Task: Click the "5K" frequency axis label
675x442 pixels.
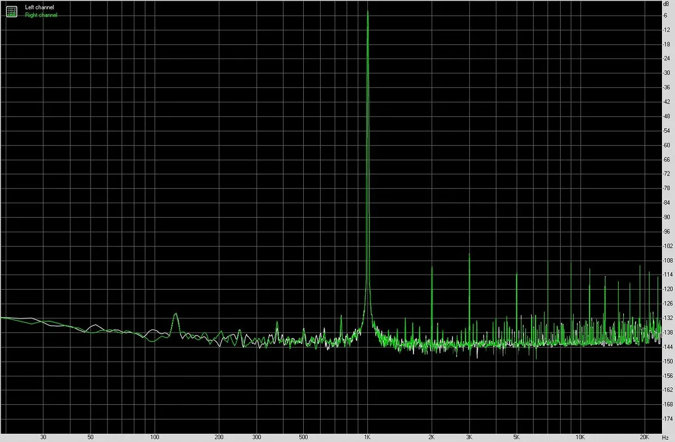Action: coord(516,437)
